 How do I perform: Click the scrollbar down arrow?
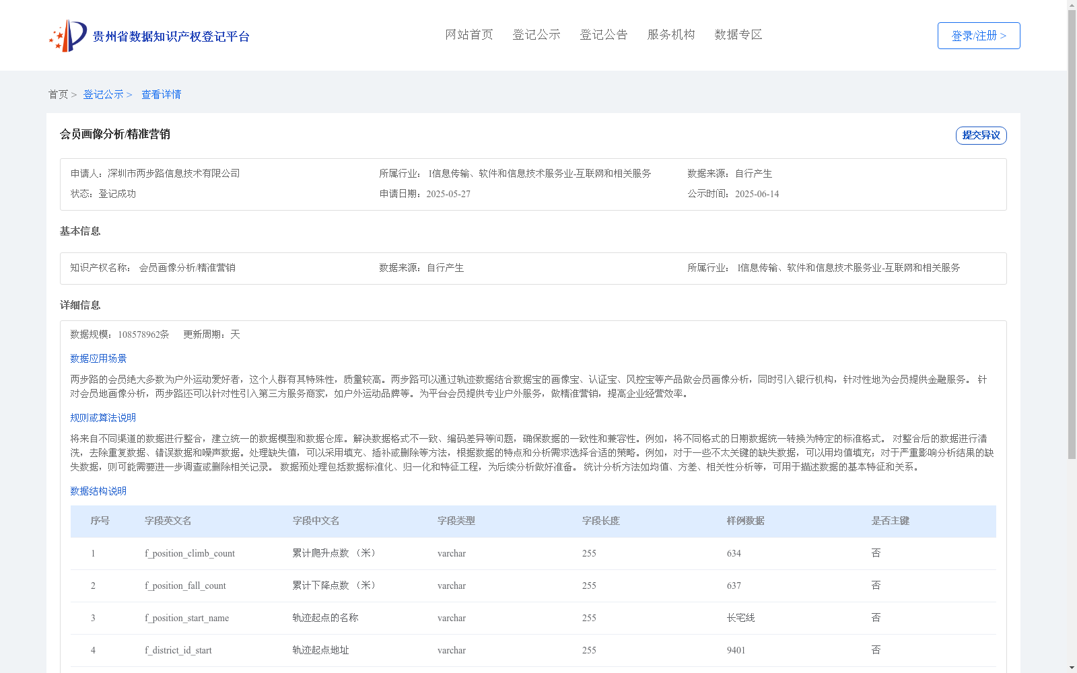coord(1072,668)
